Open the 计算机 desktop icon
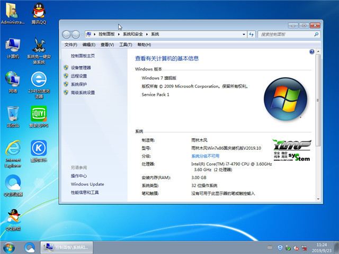The width and height of the screenshot is (339, 254). [13, 48]
